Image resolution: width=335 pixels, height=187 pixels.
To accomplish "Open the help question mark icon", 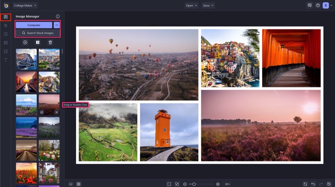I will 318,5.
